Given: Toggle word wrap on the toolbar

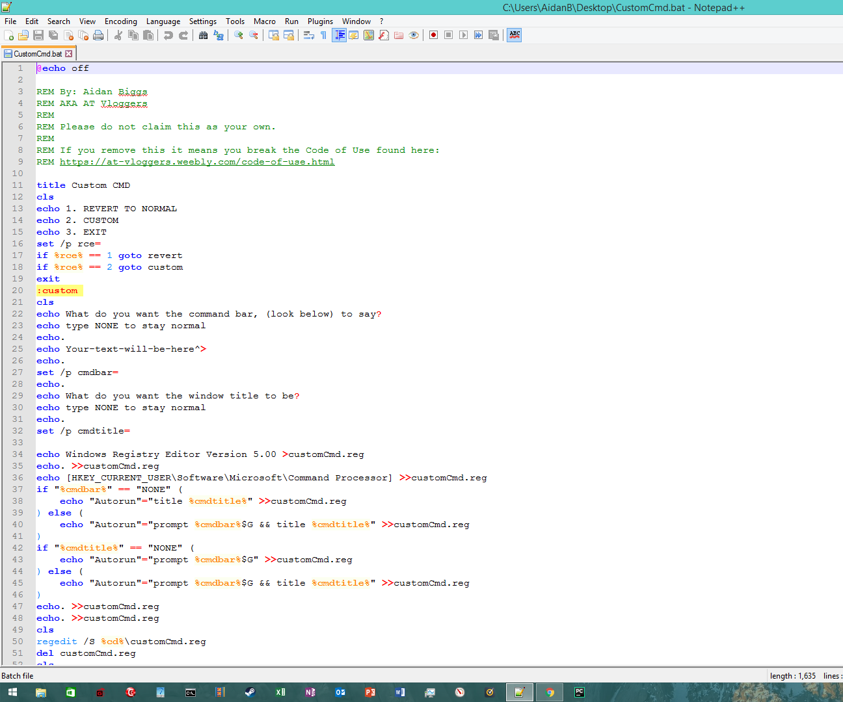Looking at the screenshot, I should 308,34.
